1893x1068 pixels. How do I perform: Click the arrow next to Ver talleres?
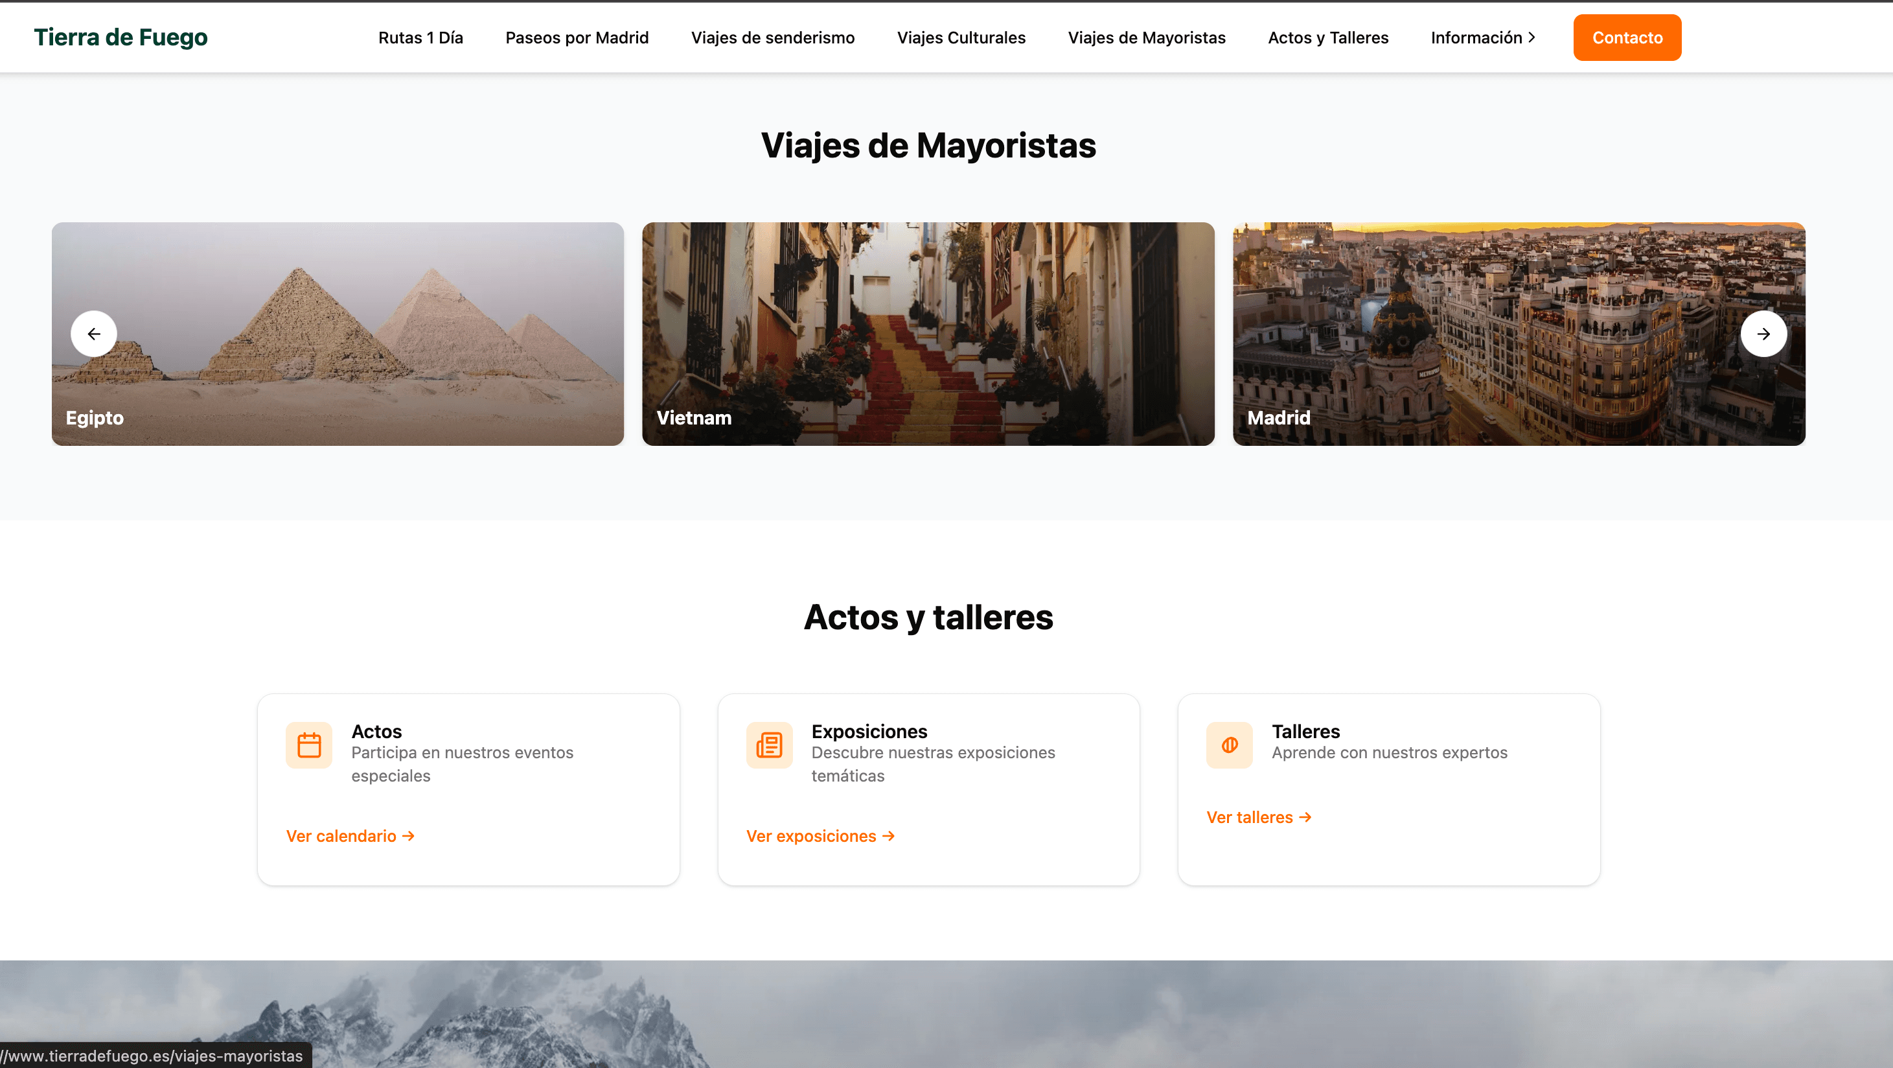[1305, 817]
